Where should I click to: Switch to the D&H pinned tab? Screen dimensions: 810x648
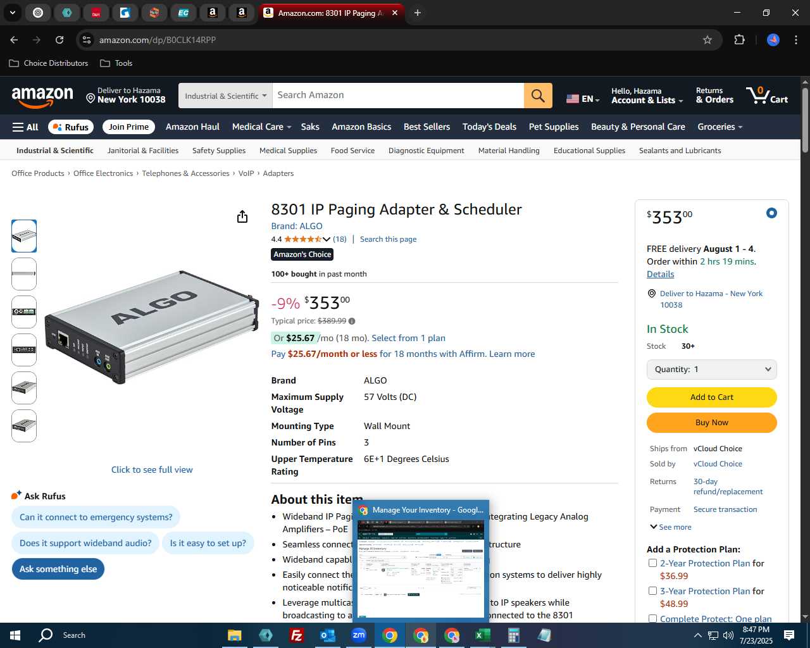(x=96, y=13)
